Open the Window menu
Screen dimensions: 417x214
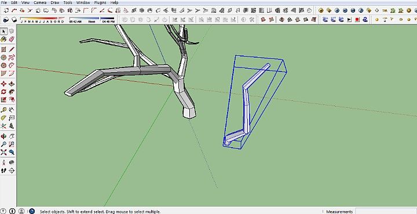point(83,2)
